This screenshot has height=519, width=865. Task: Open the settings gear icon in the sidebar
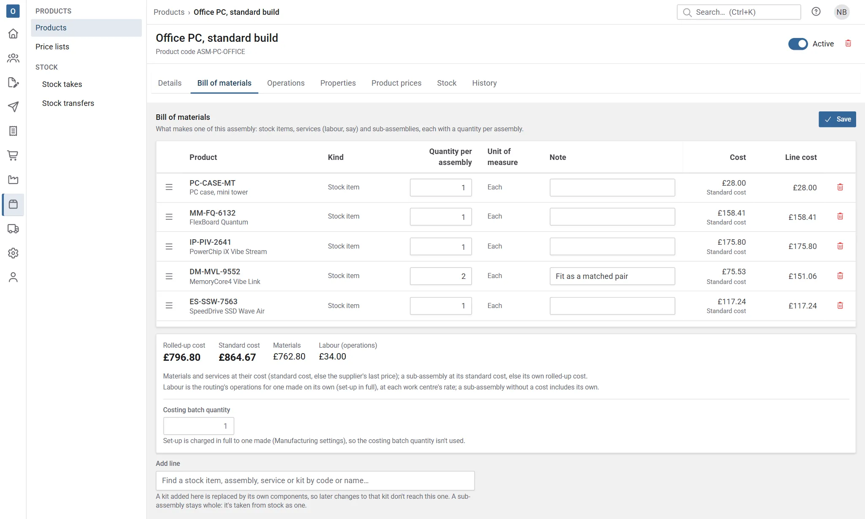pos(13,253)
